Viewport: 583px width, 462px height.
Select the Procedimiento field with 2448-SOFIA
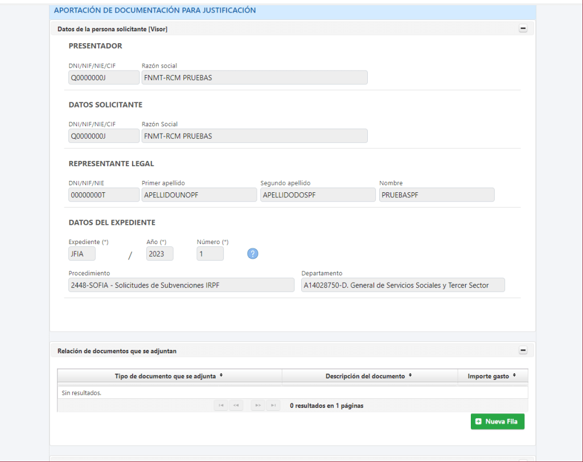tap(181, 285)
